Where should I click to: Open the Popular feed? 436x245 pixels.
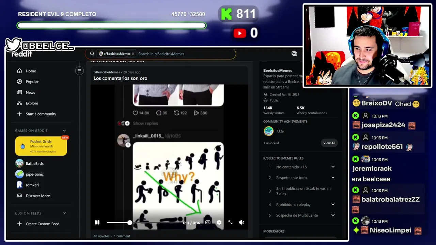click(x=32, y=82)
